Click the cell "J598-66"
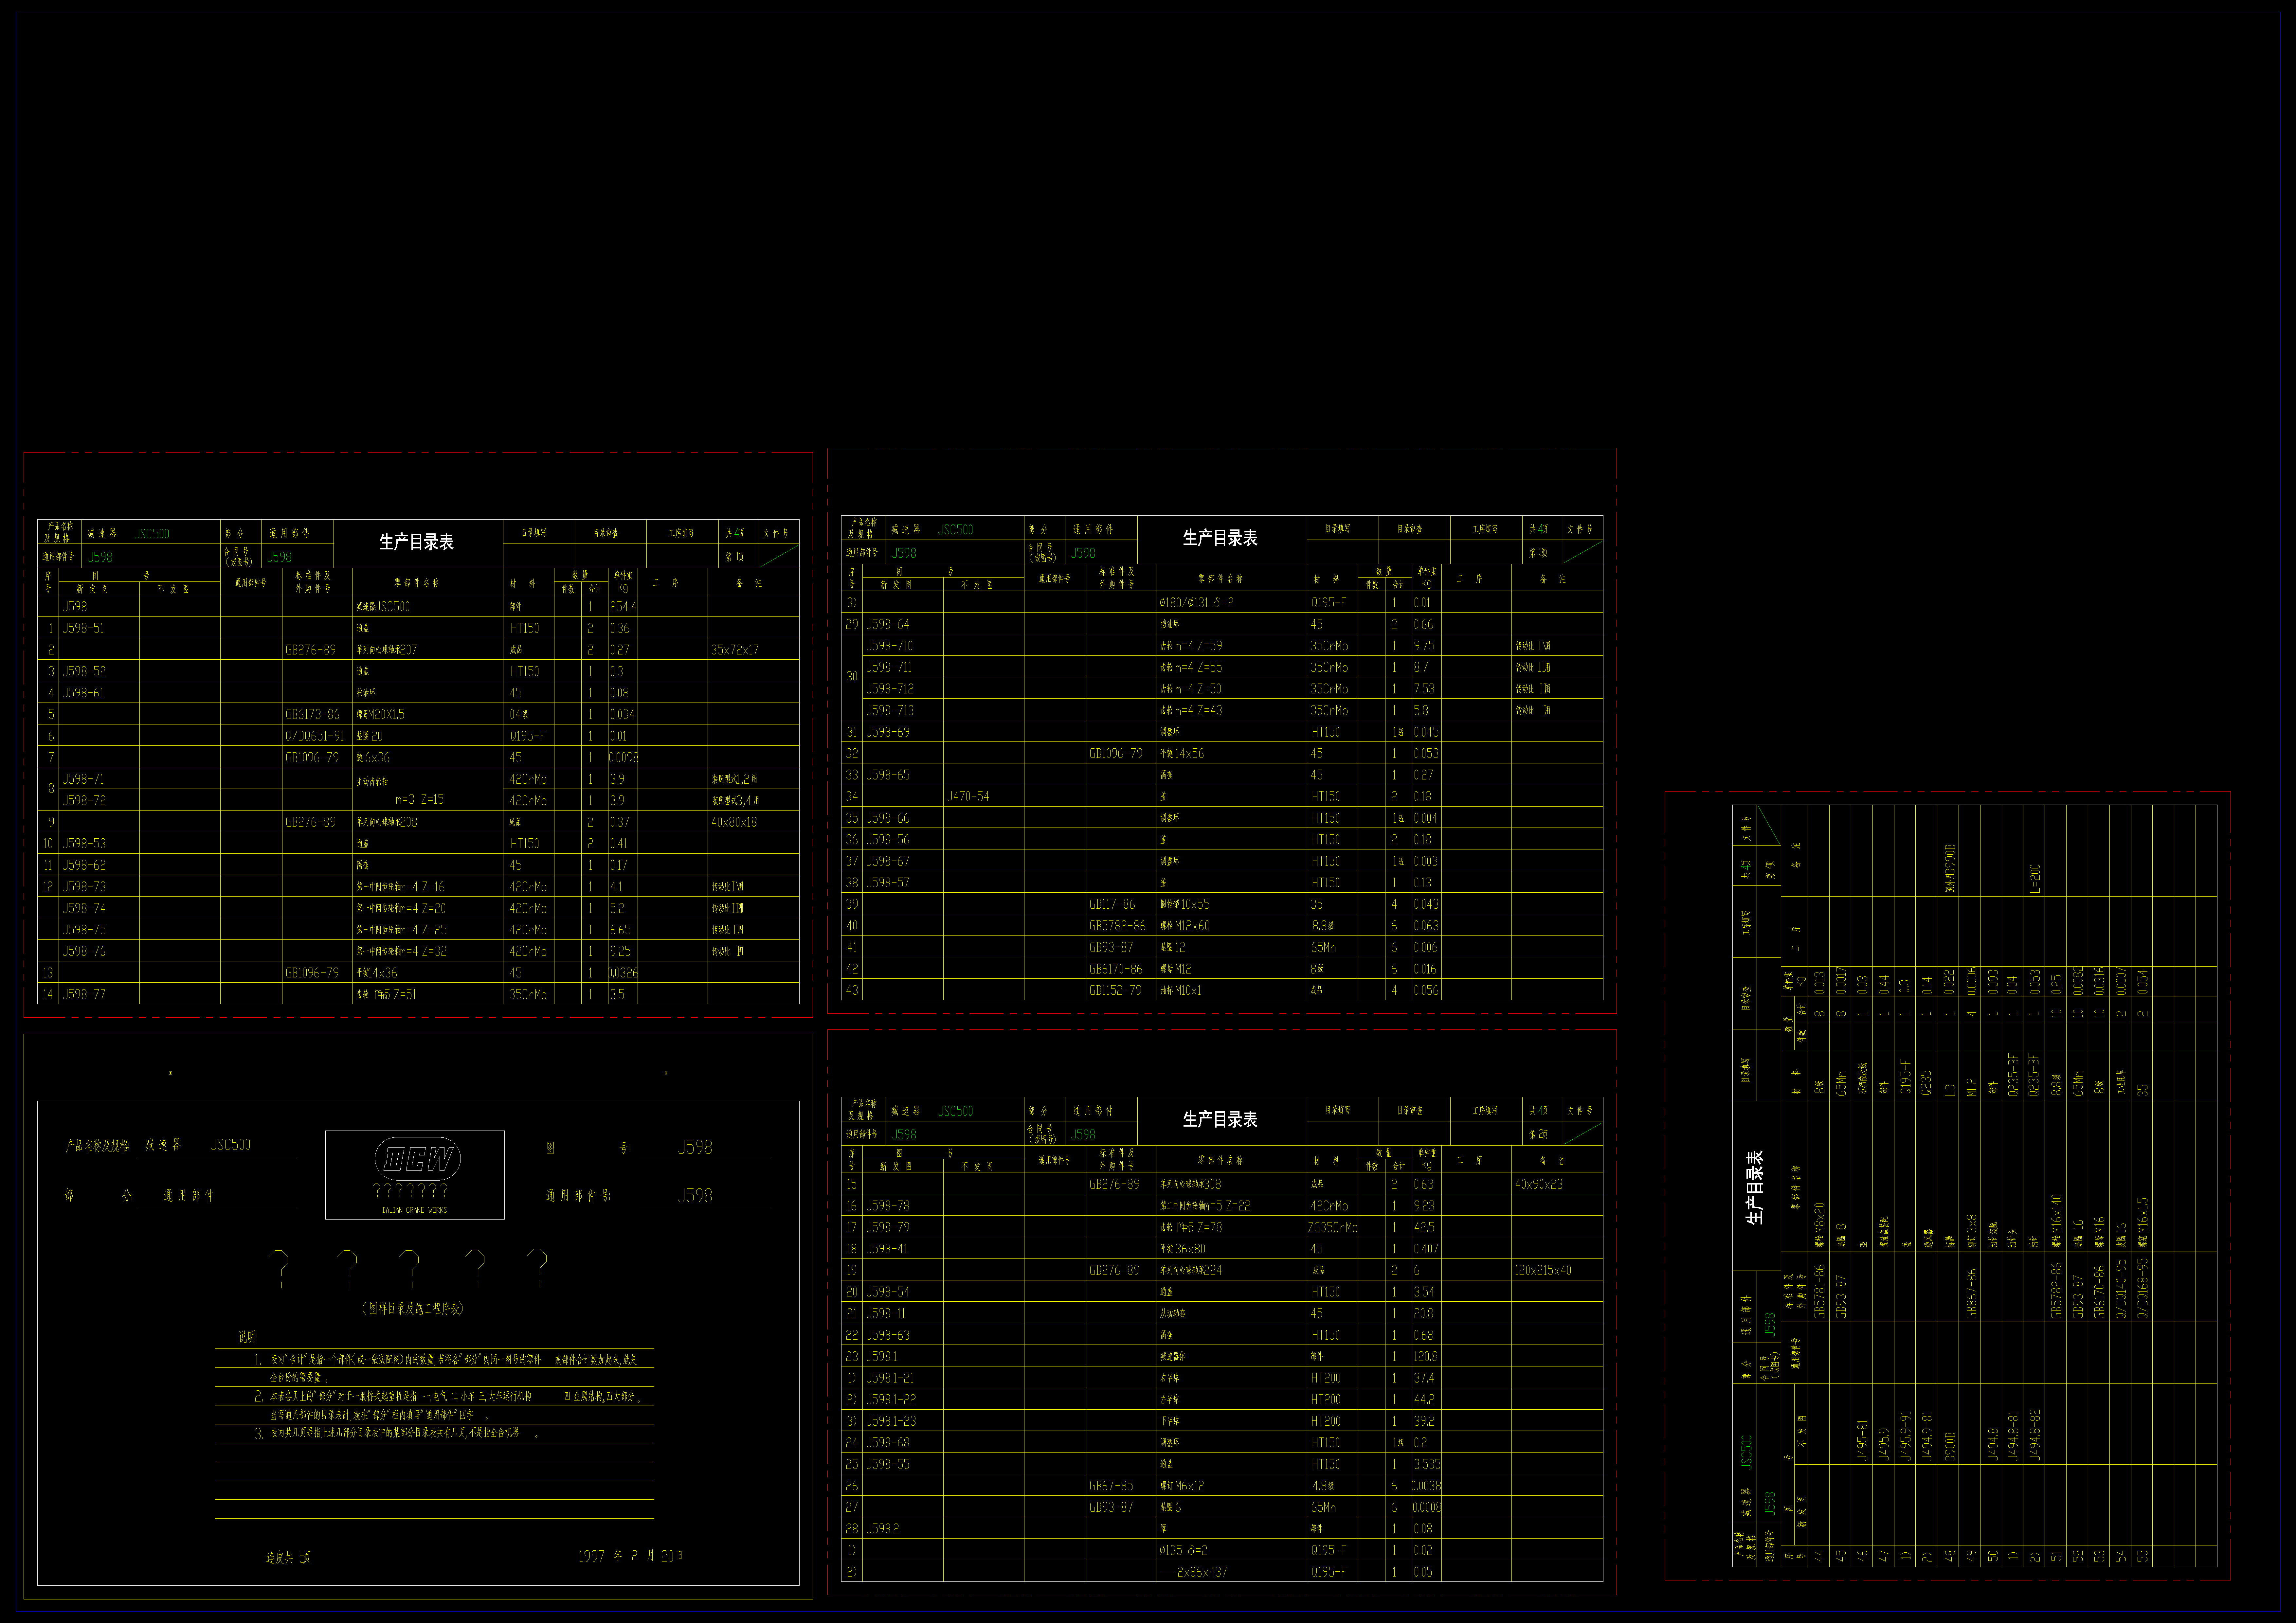Viewport: 2296px width, 1623px height. 888,818
